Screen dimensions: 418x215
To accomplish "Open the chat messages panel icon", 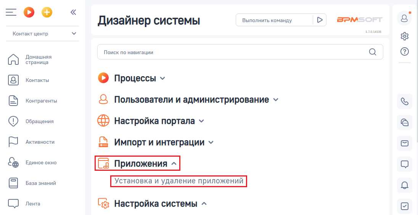I will tap(404, 122).
